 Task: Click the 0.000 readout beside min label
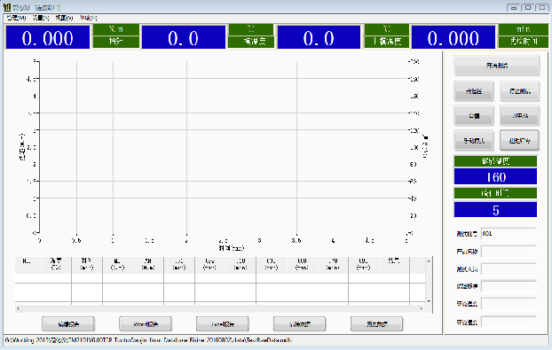[x=453, y=37]
